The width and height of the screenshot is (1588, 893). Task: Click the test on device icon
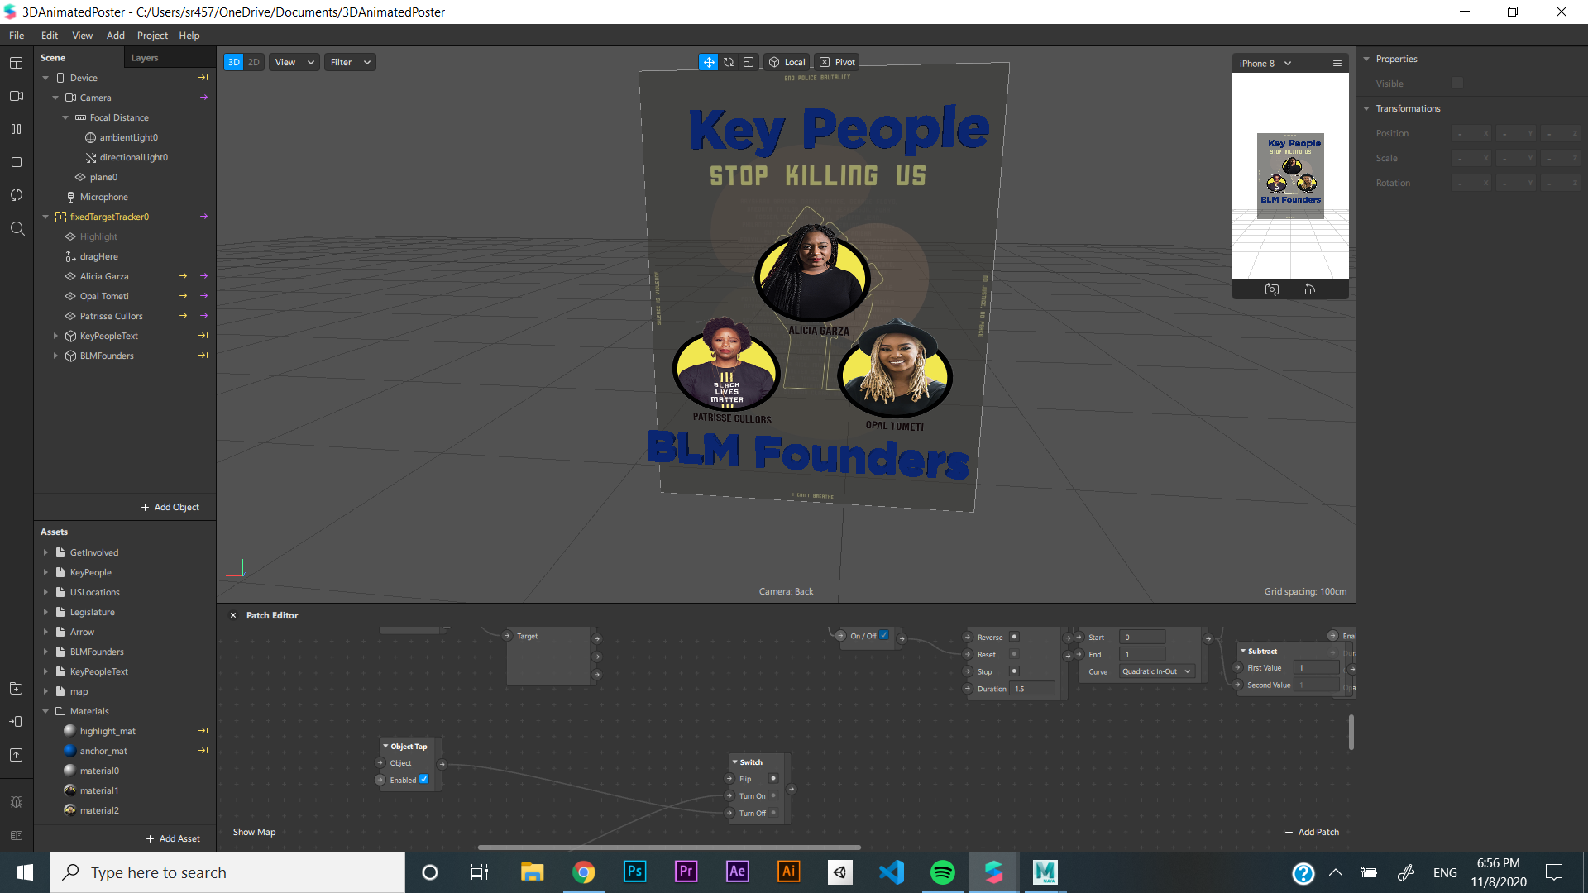tap(16, 722)
